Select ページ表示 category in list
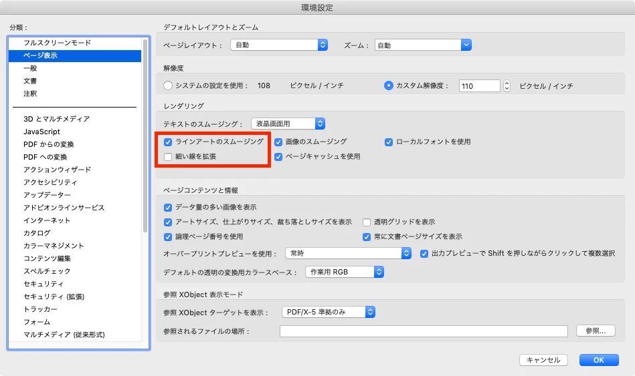The height and width of the screenshot is (376, 635). [x=75, y=55]
